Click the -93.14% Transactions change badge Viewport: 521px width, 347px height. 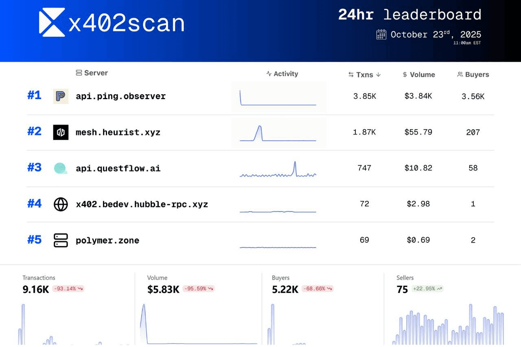click(68, 289)
